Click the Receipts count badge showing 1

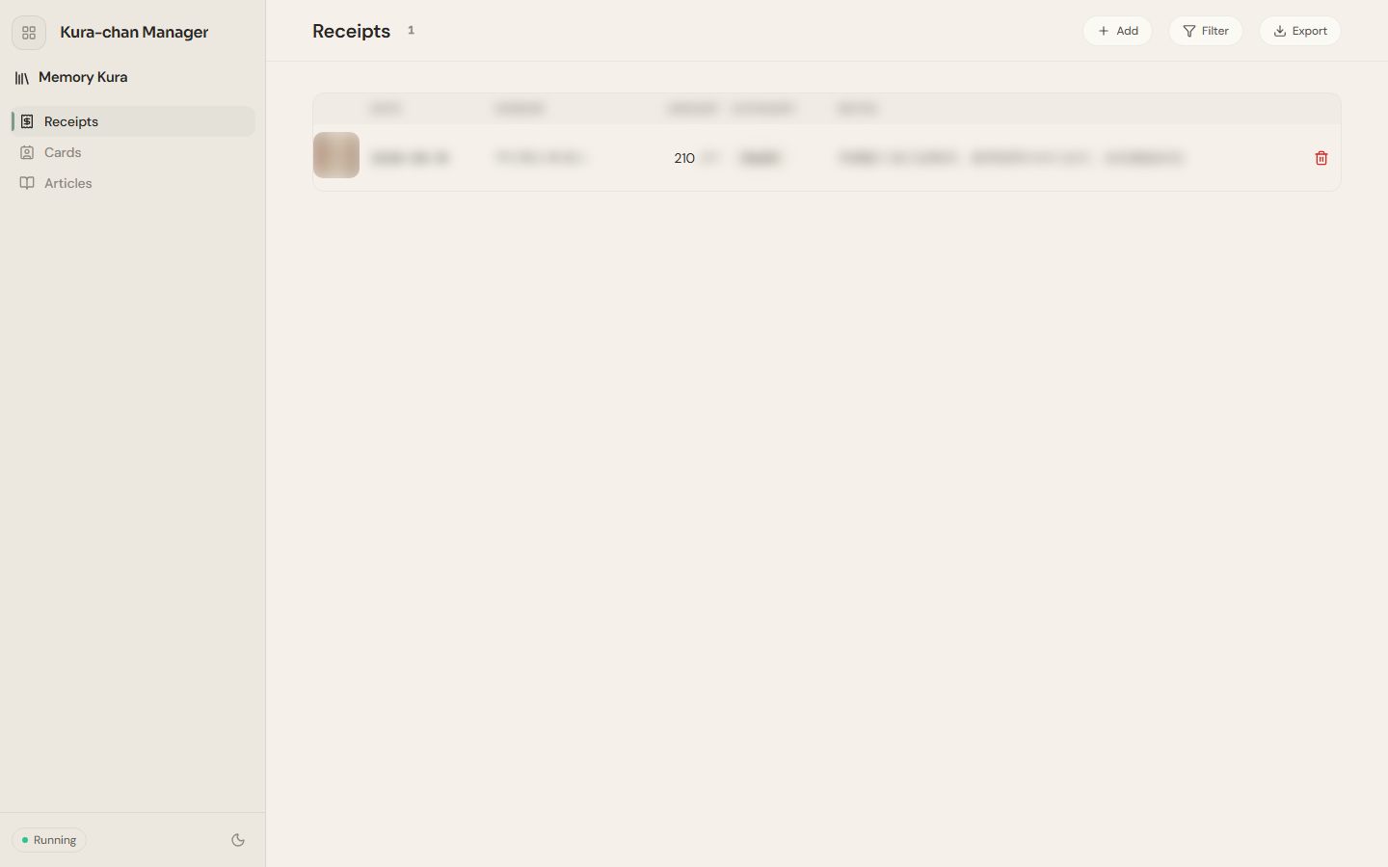411,30
